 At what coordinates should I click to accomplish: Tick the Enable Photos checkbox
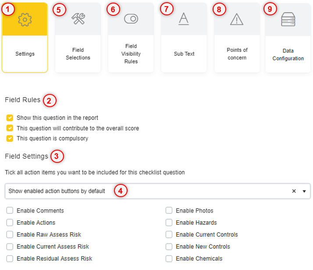pyautogui.click(x=169, y=211)
